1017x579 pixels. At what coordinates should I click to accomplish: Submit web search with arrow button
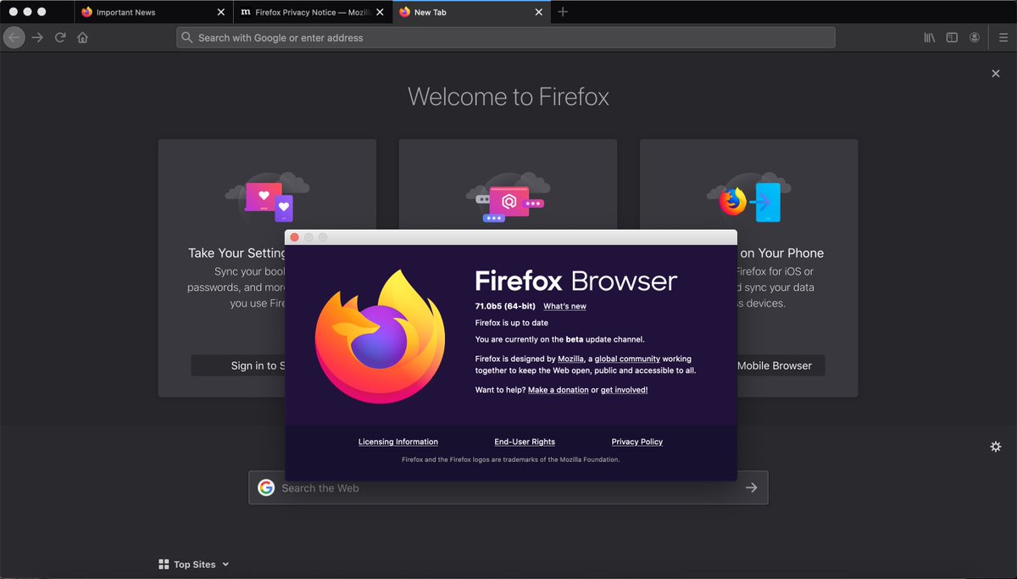[x=751, y=487]
